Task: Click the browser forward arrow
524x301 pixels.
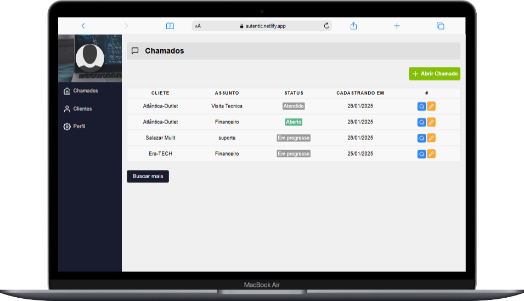Action: pyautogui.click(x=126, y=26)
